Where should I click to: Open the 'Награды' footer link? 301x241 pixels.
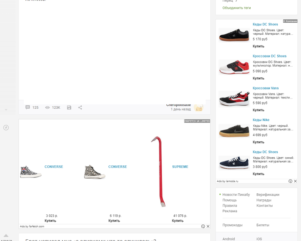coord(264,200)
